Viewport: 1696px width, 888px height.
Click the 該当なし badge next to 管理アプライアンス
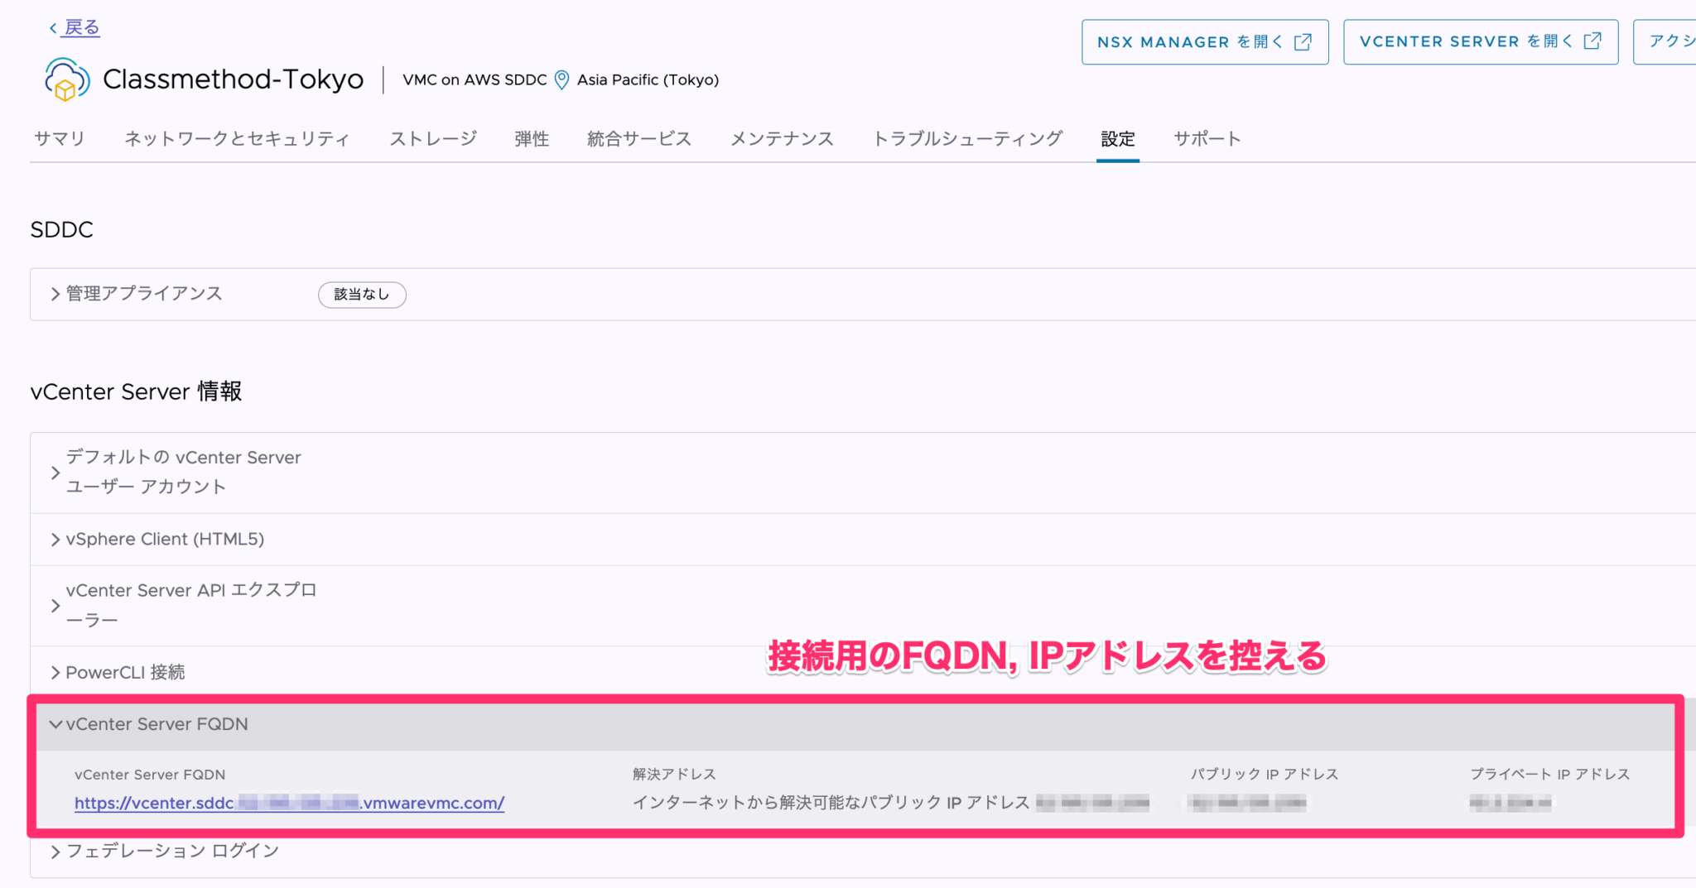coord(362,295)
